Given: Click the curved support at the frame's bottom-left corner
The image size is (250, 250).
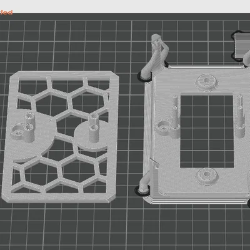Looking at the screenshot, I should click(x=145, y=183).
